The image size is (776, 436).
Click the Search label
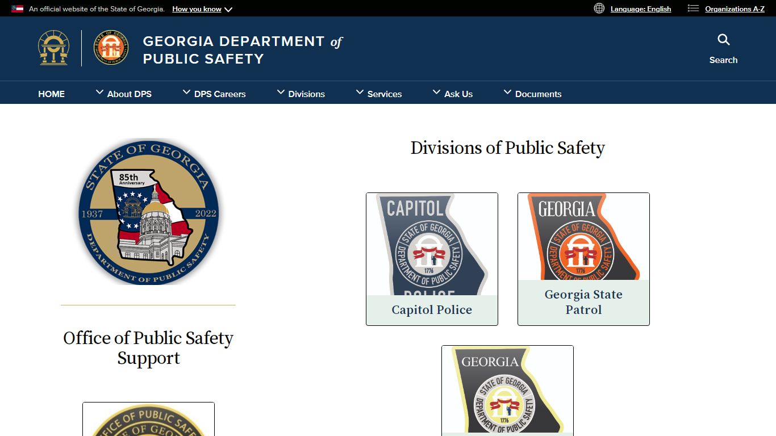(723, 60)
